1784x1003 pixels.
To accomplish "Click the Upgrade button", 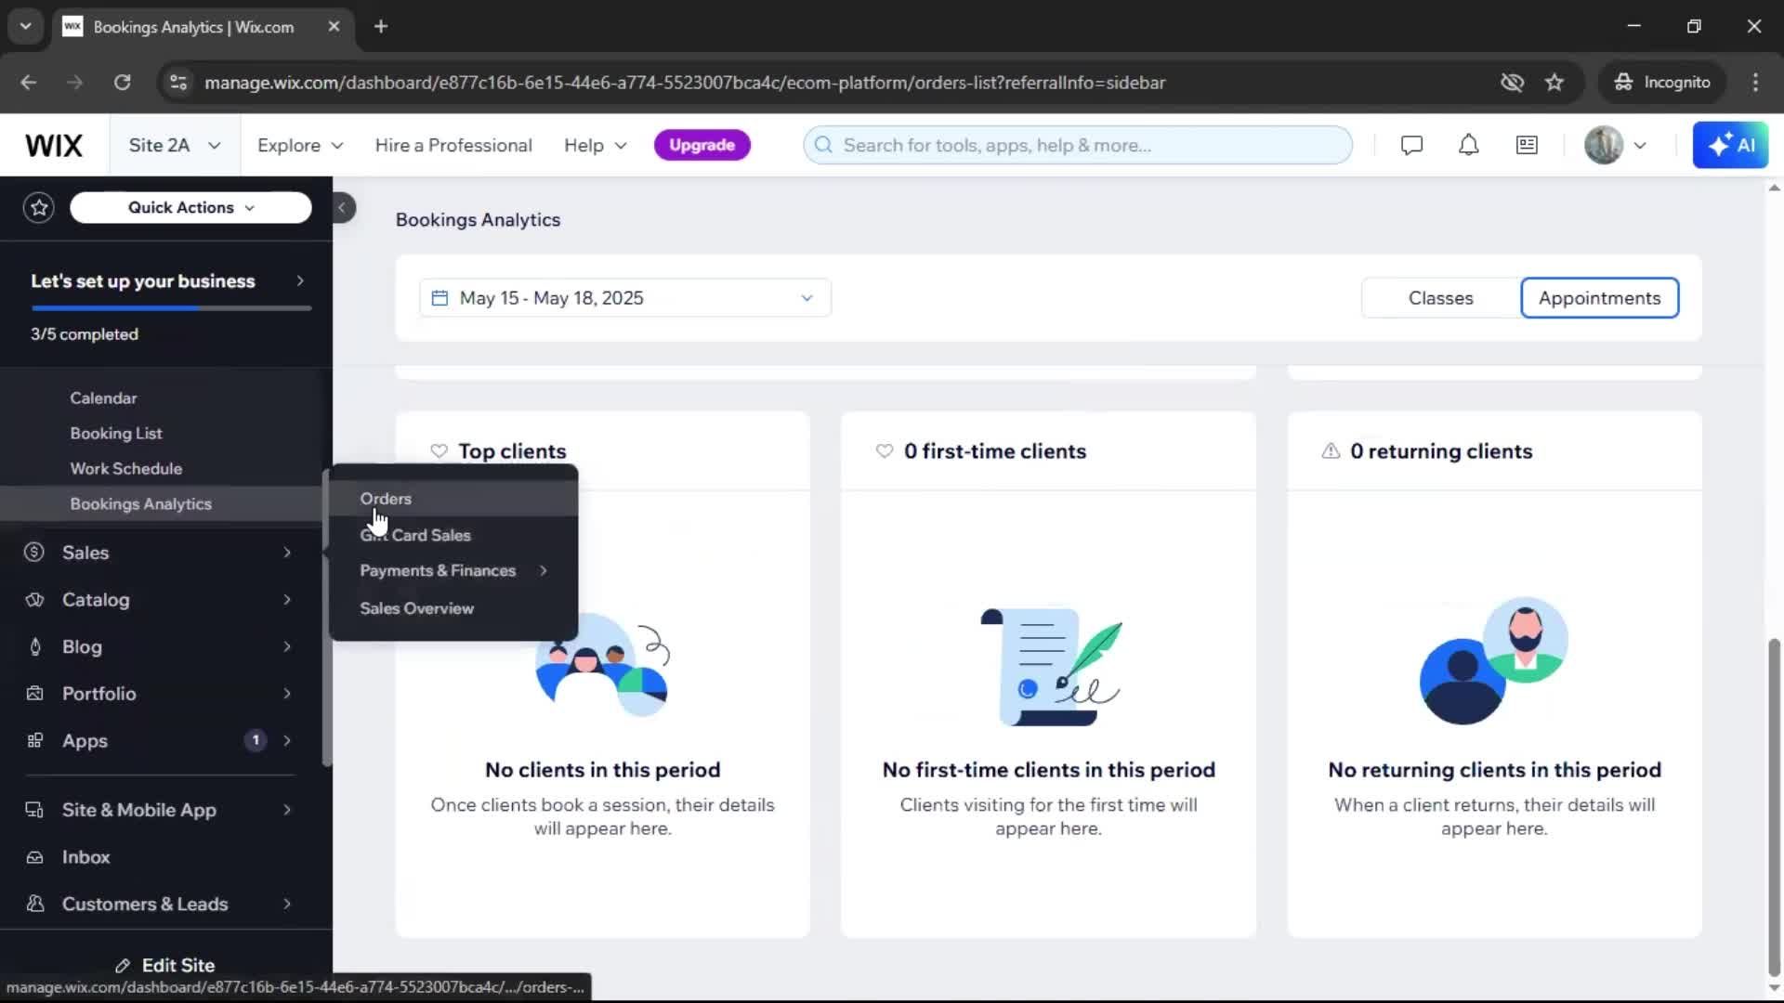I will click(x=702, y=146).
